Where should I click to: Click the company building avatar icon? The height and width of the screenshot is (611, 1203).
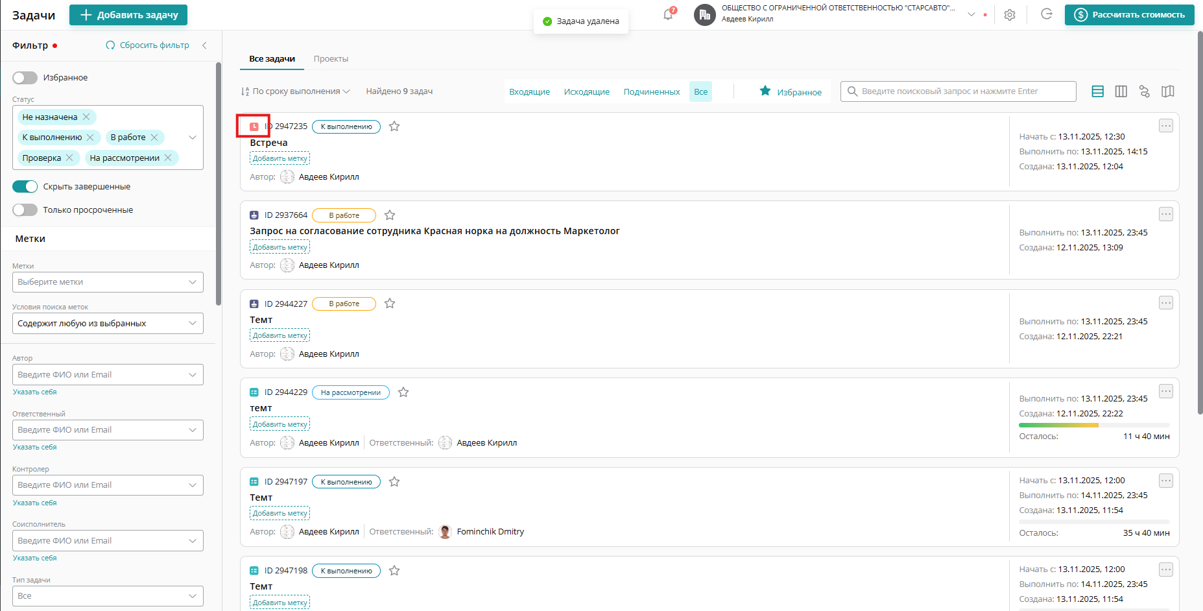pos(704,14)
